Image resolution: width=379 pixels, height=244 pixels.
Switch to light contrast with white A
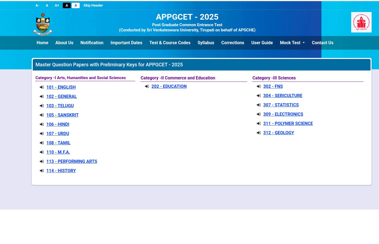tap(76, 5)
